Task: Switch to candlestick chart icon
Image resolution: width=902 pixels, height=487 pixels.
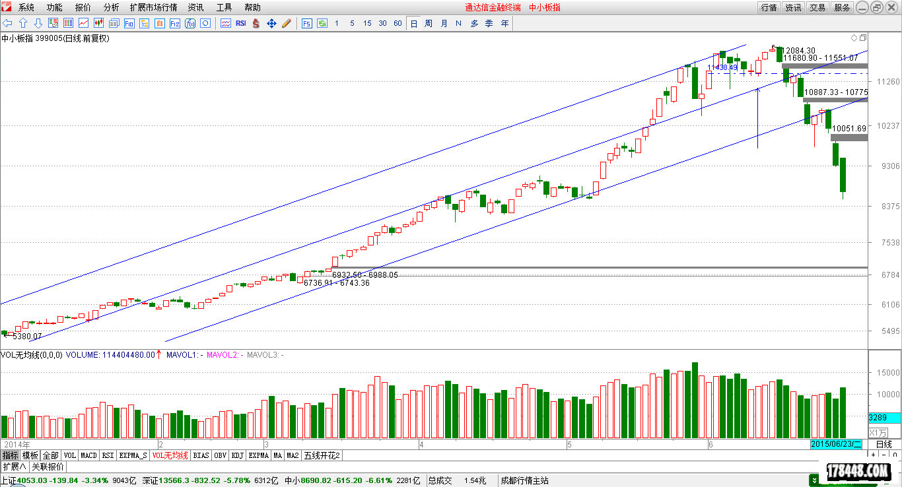Action: tap(99, 23)
